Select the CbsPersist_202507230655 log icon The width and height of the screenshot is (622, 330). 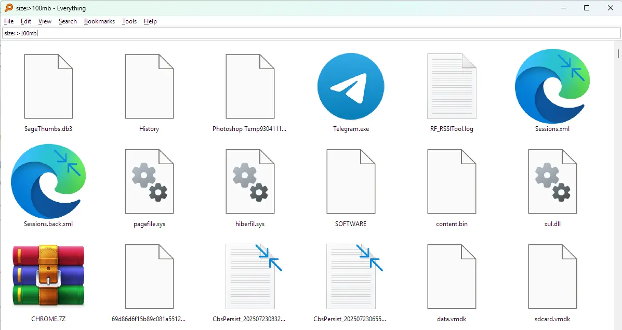[x=354, y=276]
